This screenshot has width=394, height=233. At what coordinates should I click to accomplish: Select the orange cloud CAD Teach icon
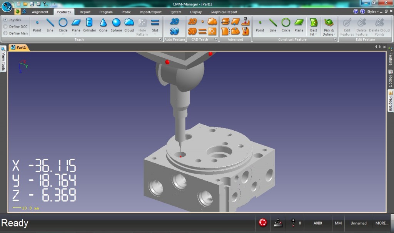click(x=212, y=21)
